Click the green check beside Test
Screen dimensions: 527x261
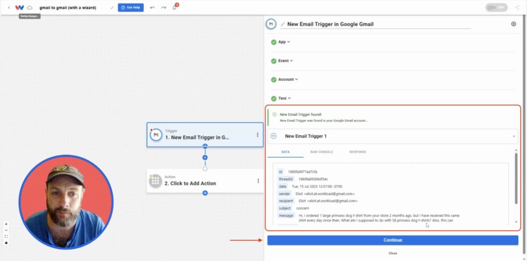tap(274, 98)
